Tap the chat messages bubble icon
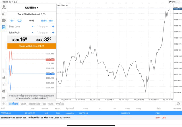This screenshot has height=127, width=182. point(4,20)
